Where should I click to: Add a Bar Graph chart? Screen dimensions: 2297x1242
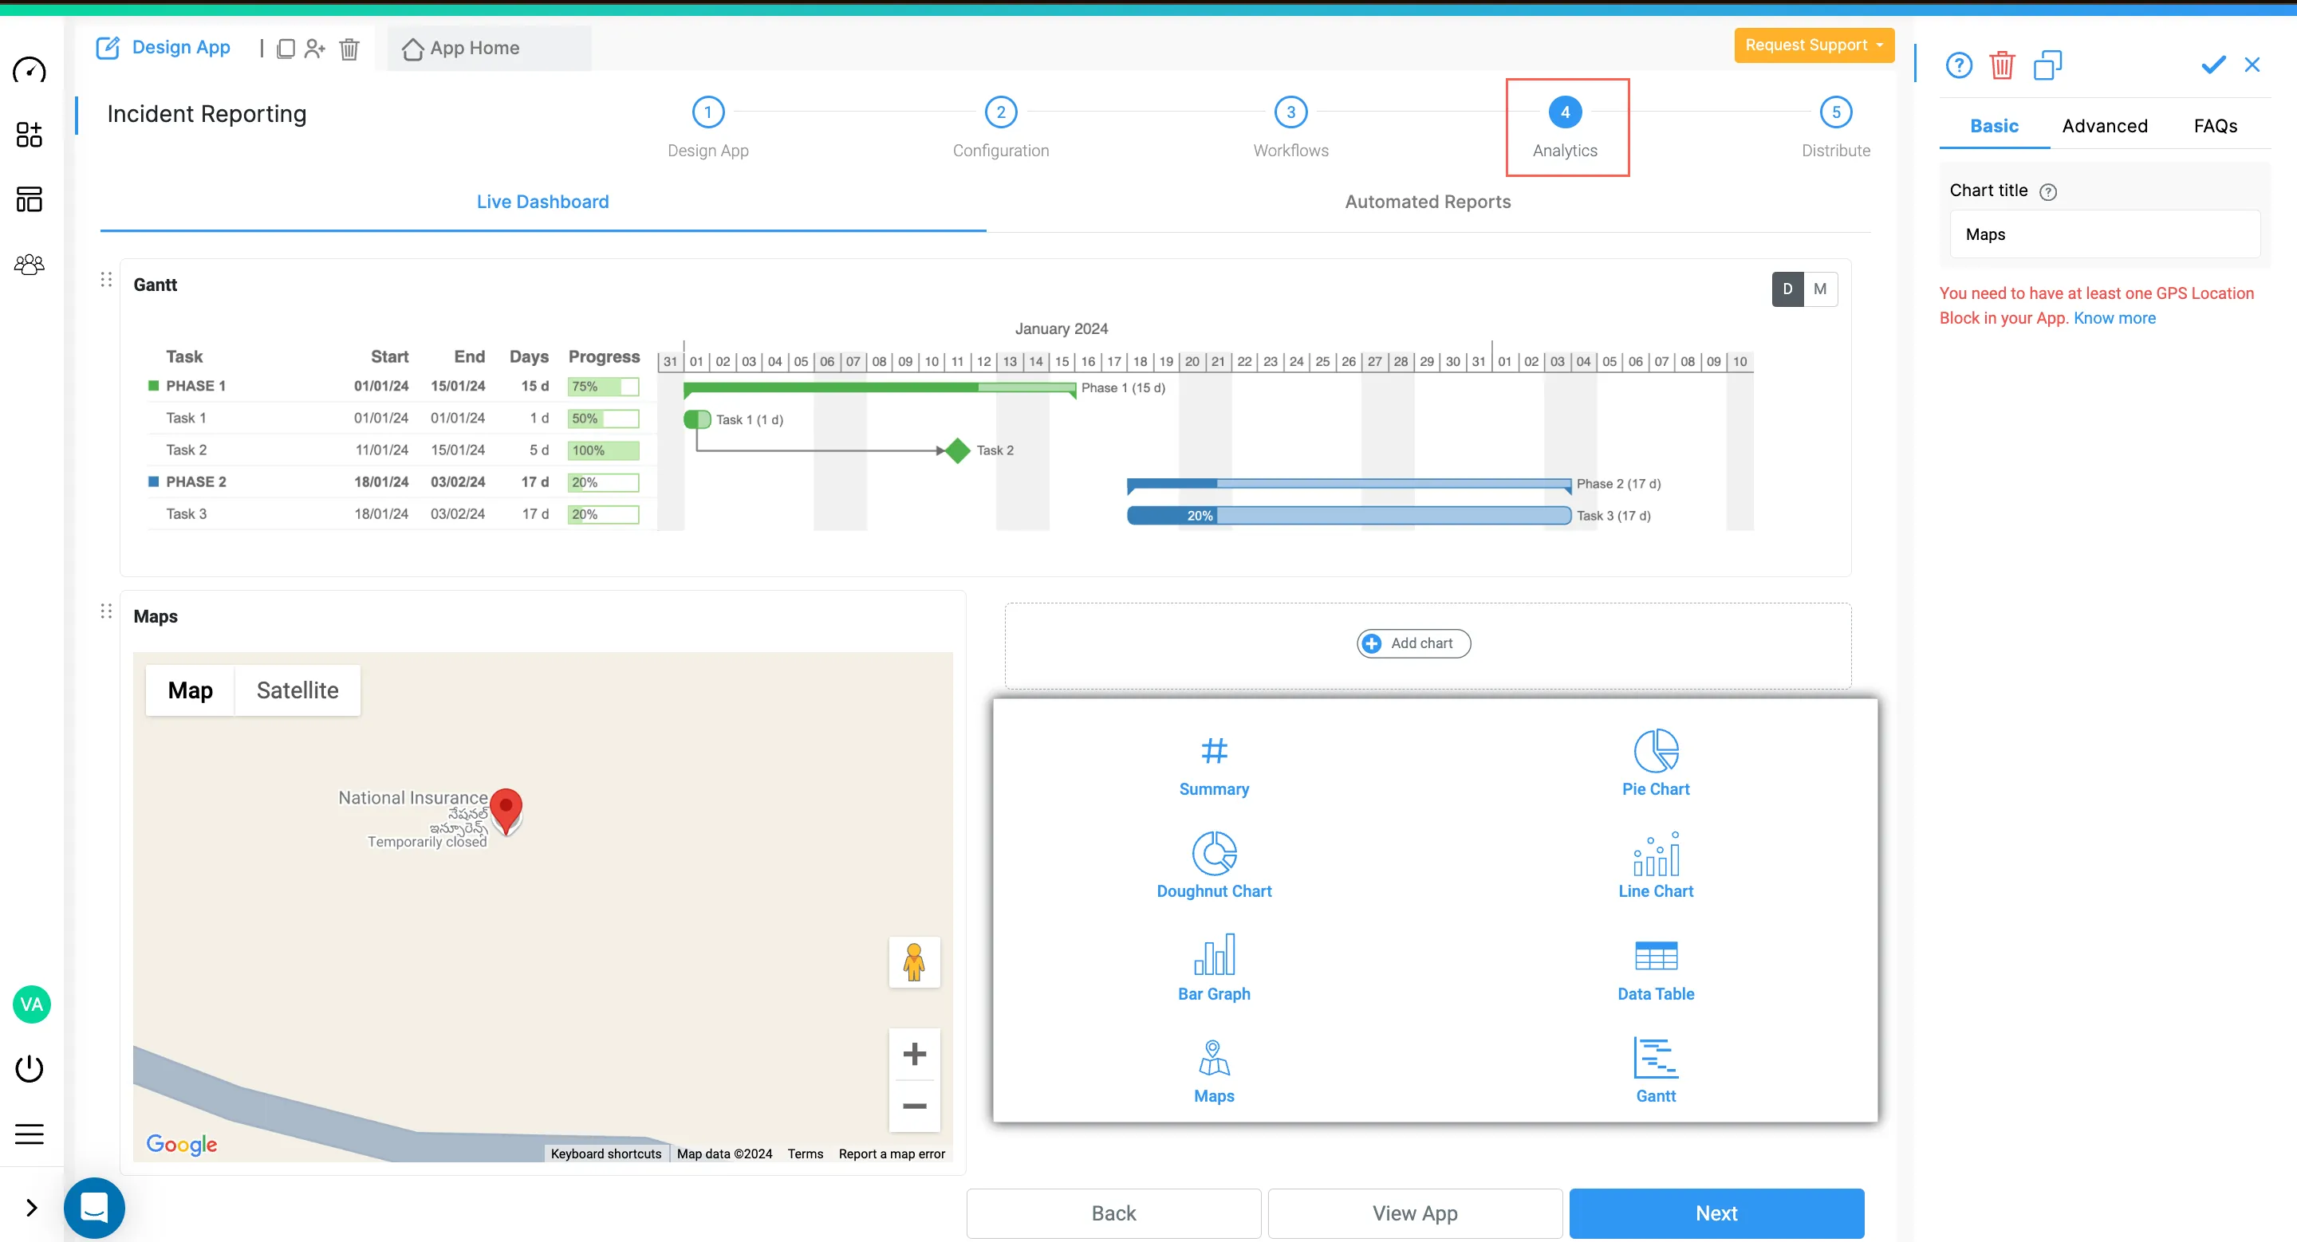tap(1214, 968)
